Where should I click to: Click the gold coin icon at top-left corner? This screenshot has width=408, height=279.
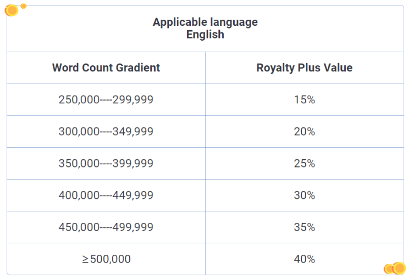point(12,10)
